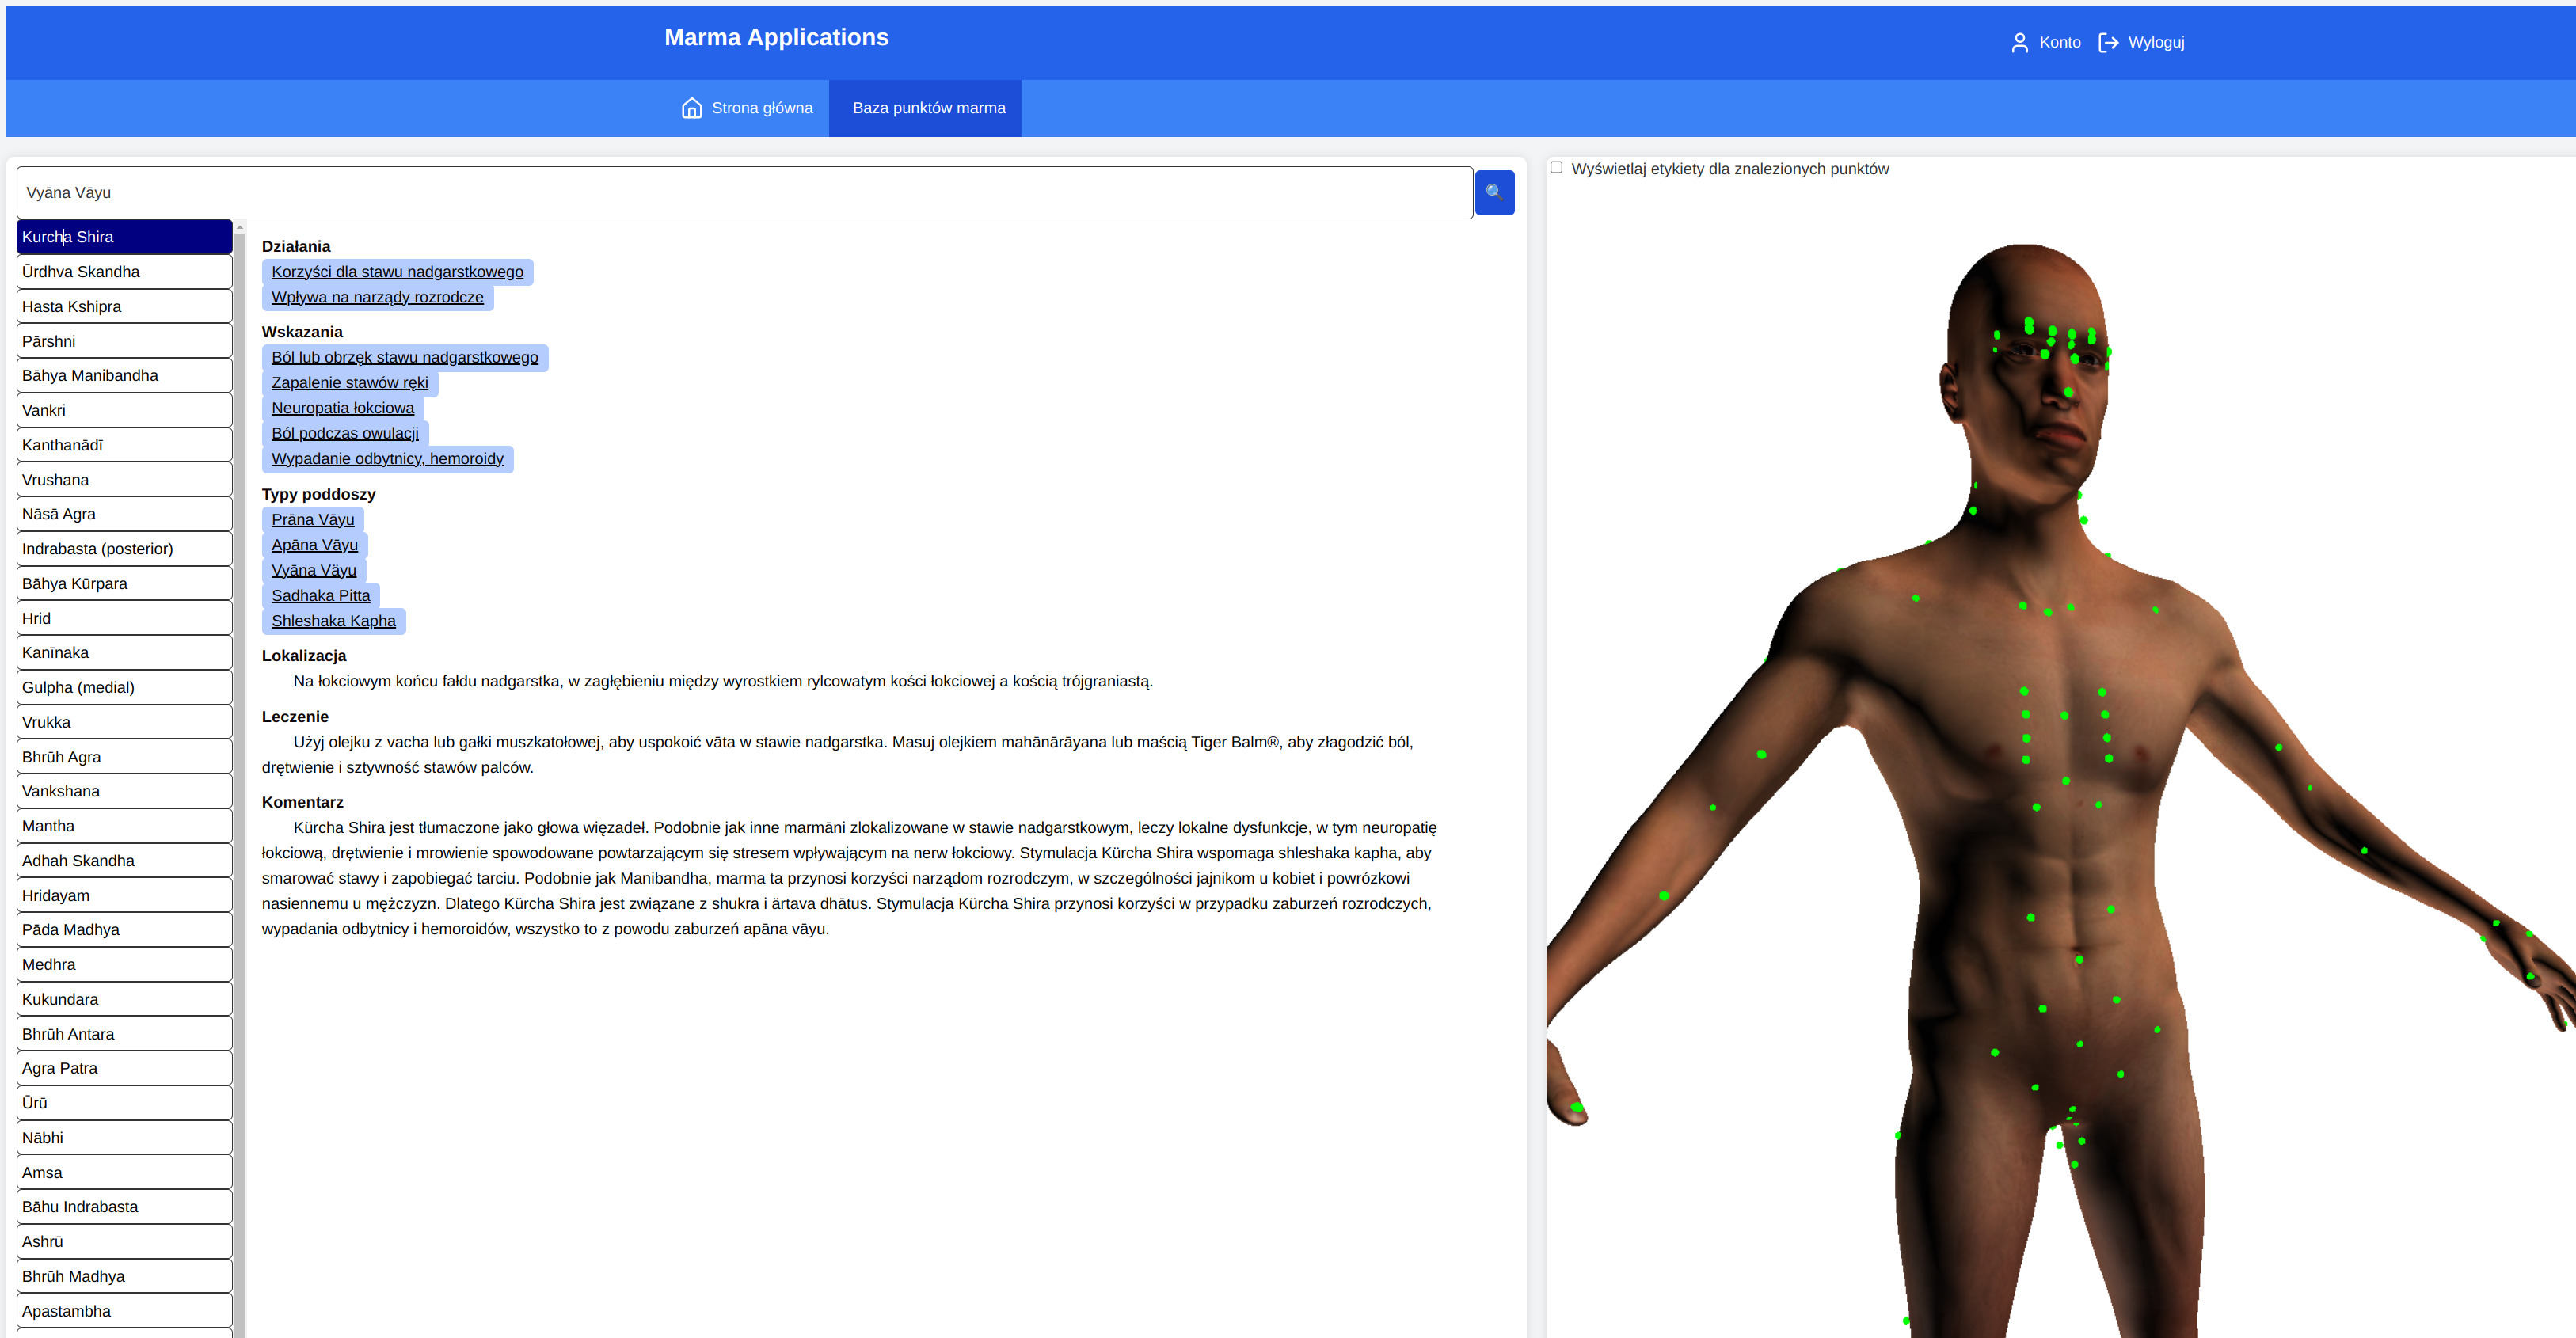The width and height of the screenshot is (2576, 1338).
Task: Select Indrabasta (posterior) in the list
Action: pos(124,549)
